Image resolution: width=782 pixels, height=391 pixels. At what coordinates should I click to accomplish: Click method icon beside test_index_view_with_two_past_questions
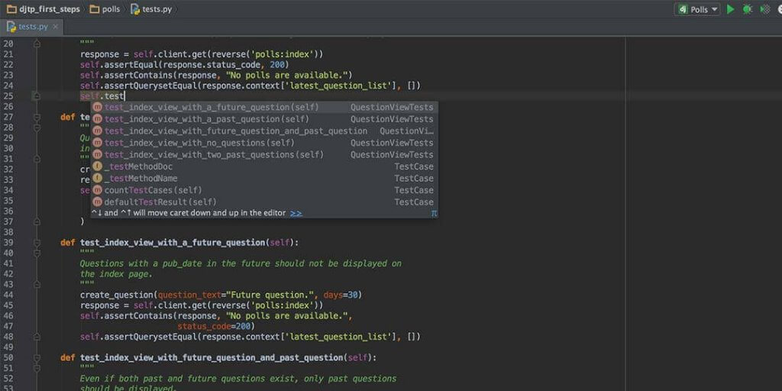(98, 154)
